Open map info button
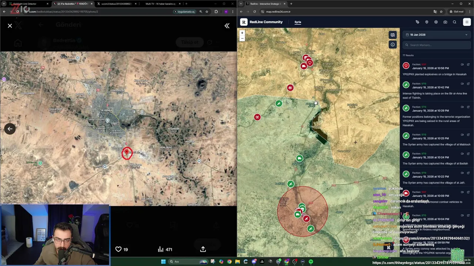This screenshot has height=266, width=474. [393, 45]
